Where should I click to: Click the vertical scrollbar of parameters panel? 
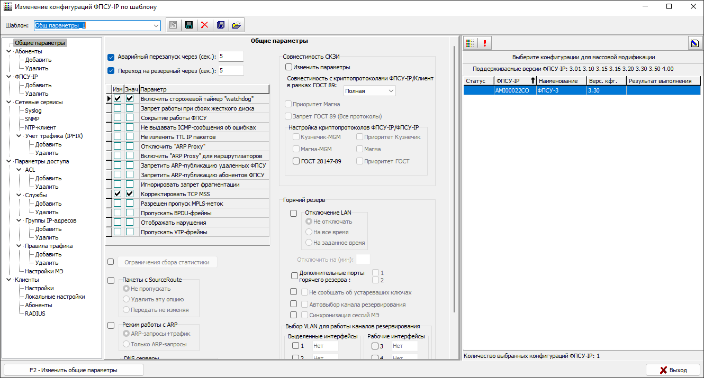pyautogui.click(x=454, y=159)
